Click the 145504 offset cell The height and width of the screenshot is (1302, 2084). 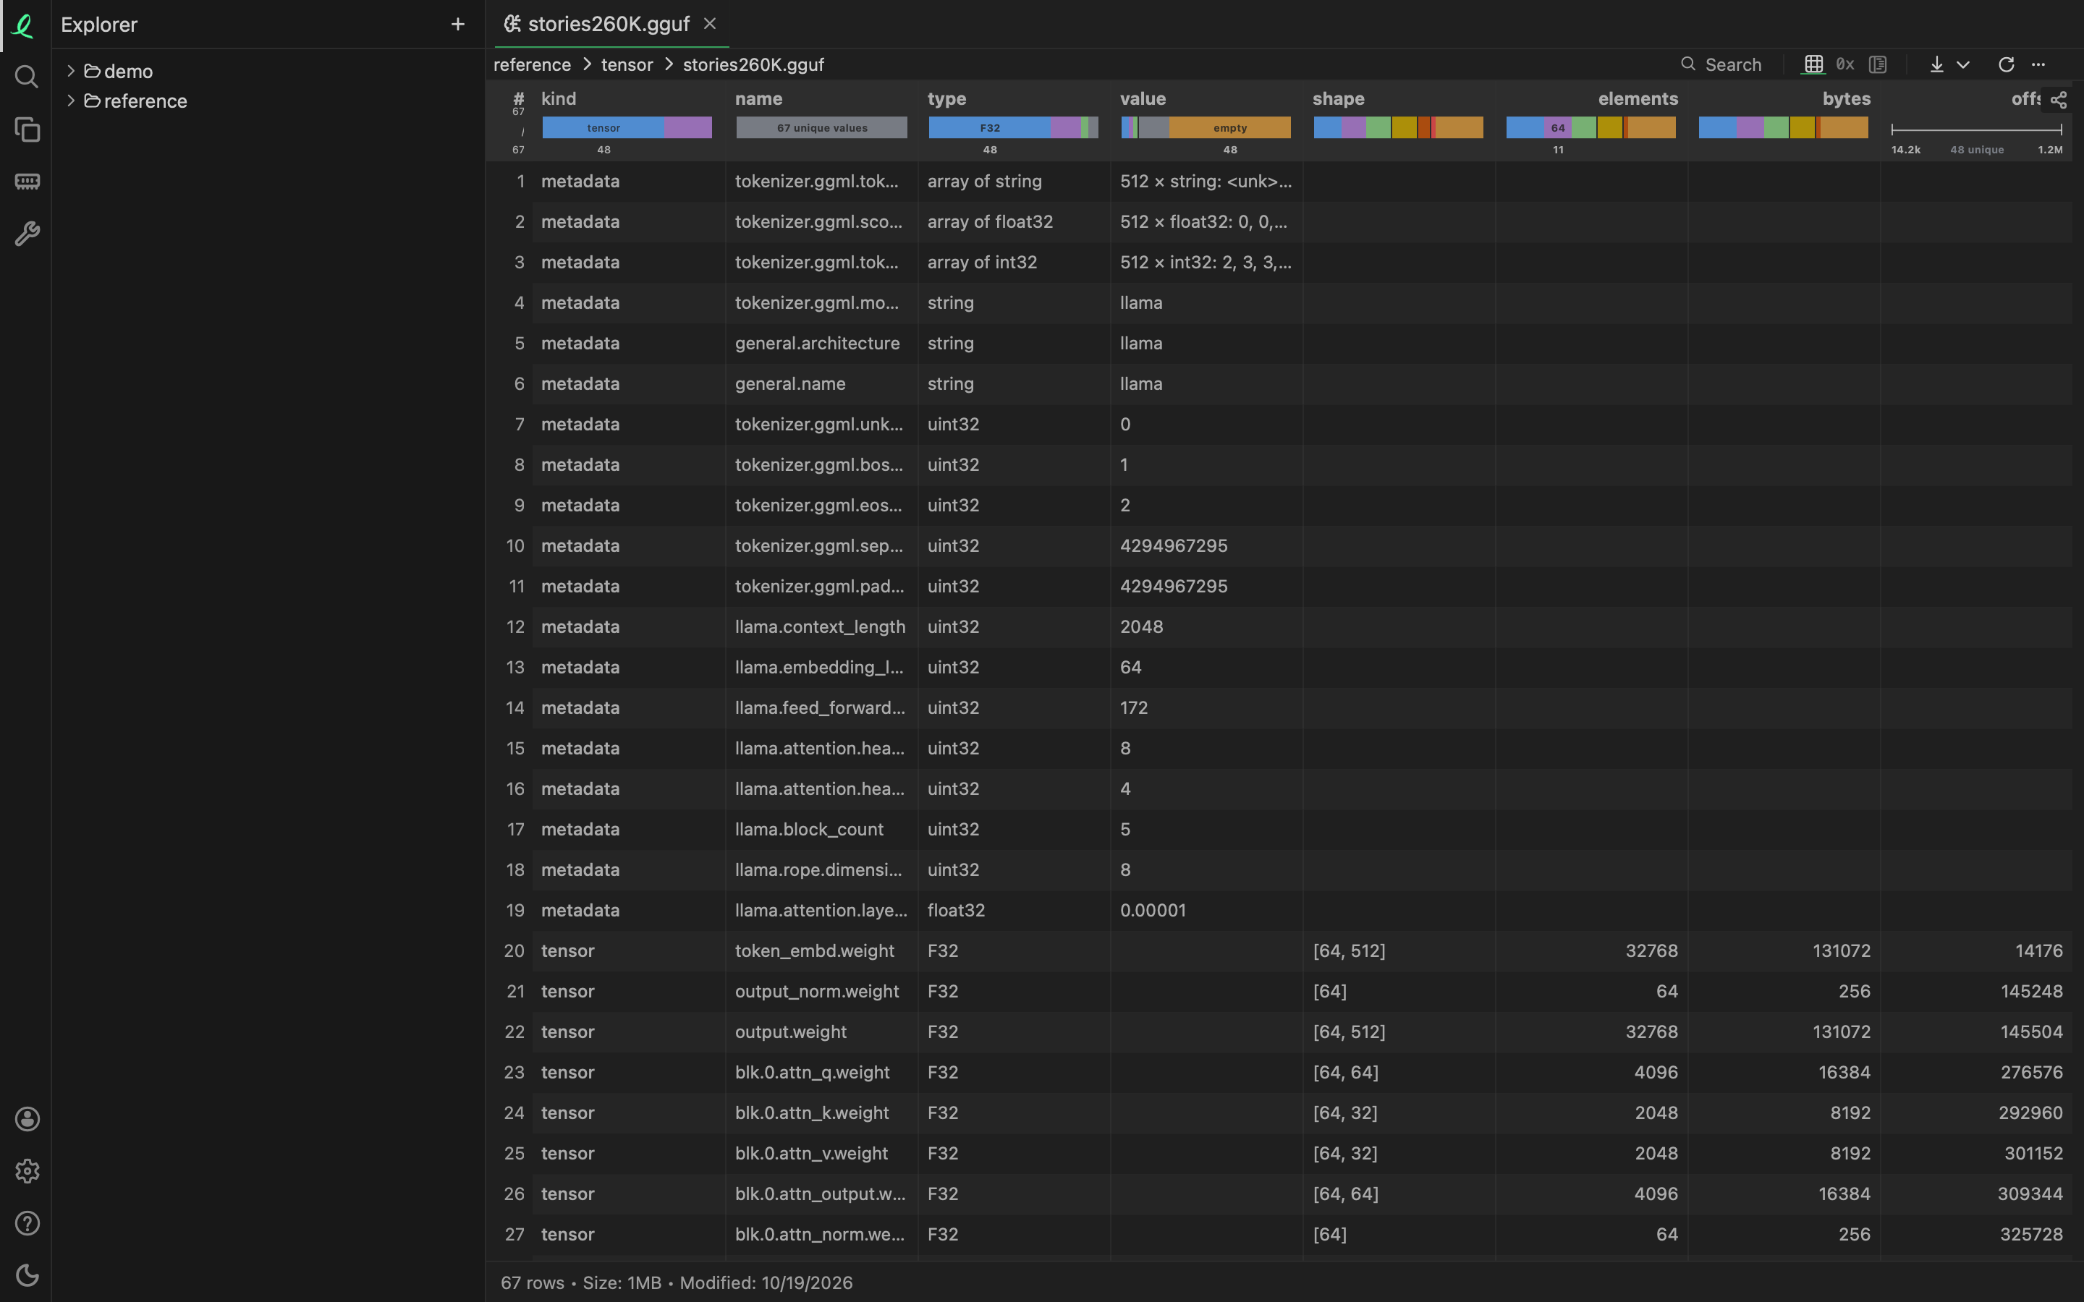point(1975,1031)
